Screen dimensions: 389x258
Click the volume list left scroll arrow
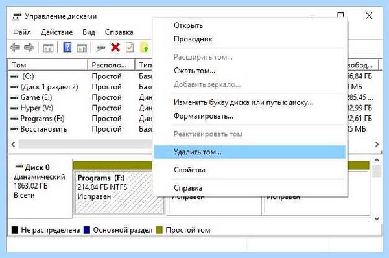coord(14,144)
